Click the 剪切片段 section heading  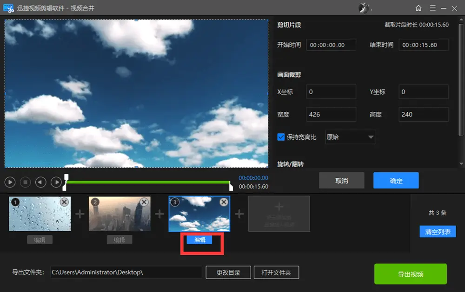(289, 25)
